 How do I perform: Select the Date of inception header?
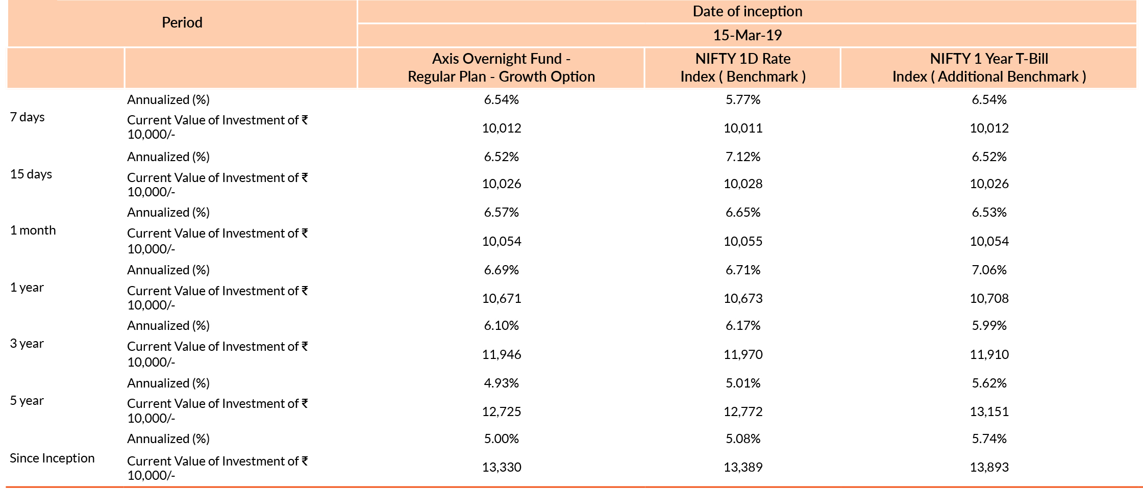747,12
